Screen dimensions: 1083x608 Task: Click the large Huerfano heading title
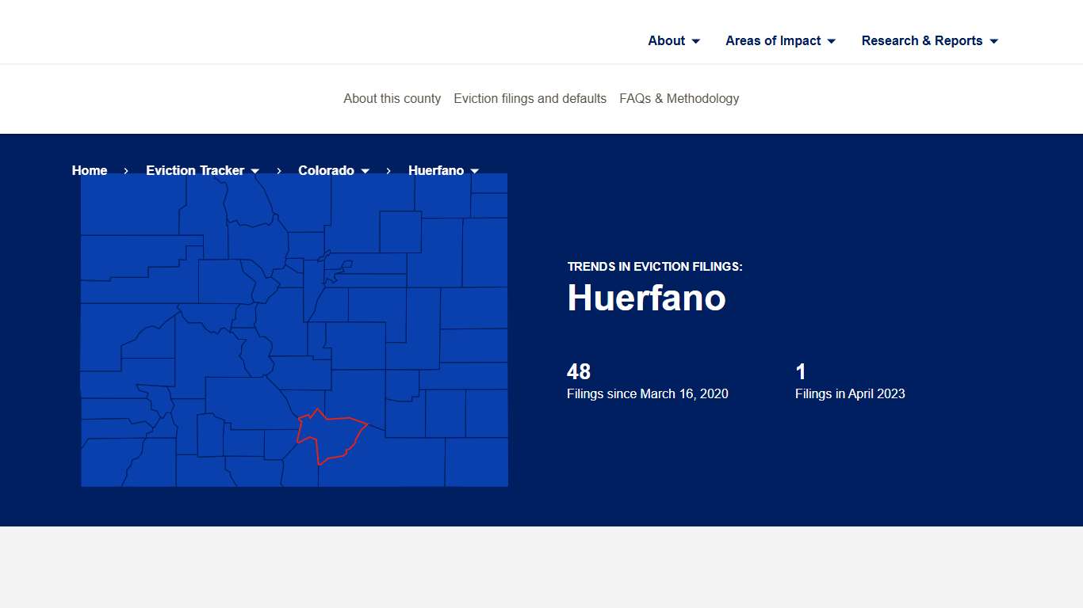pyautogui.click(x=646, y=298)
